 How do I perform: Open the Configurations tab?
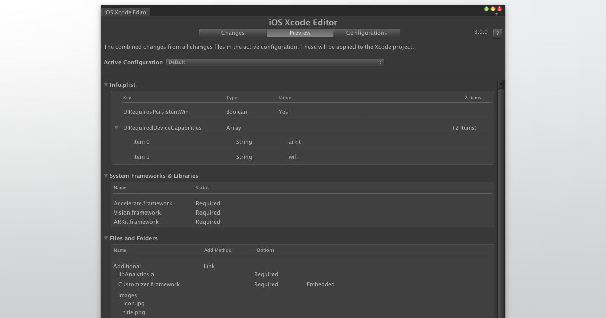[x=367, y=33]
